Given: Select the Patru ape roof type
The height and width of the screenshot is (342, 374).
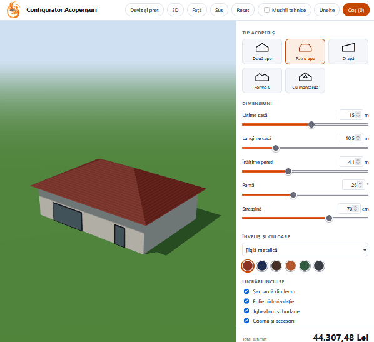Looking at the screenshot, I should pyautogui.click(x=305, y=51).
